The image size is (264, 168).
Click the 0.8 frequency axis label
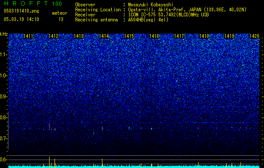[x=3, y=118]
